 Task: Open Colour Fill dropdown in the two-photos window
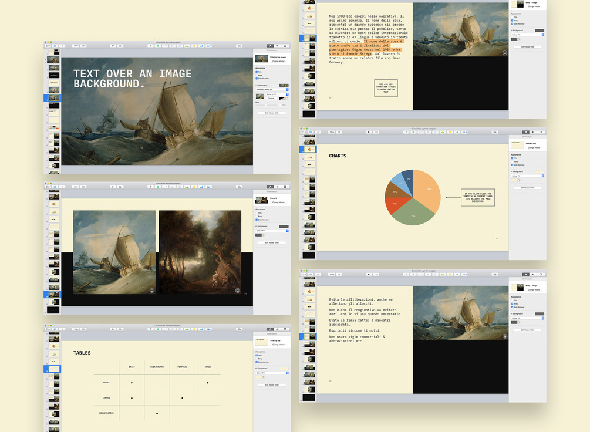tap(272, 231)
